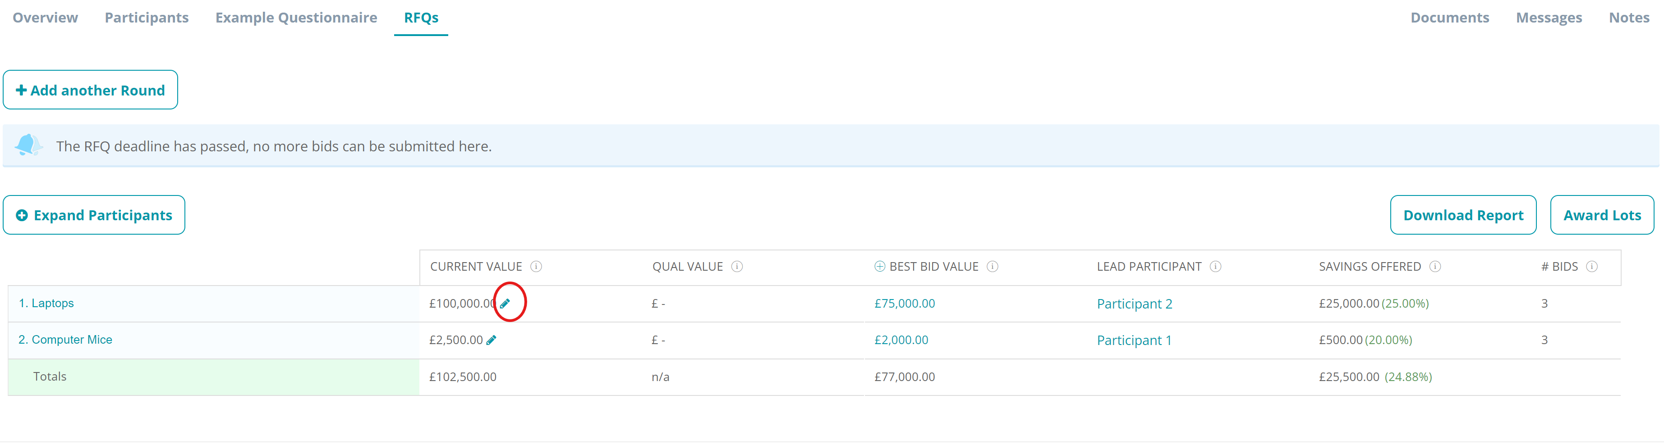Show # Bids info icon
Viewport: 1664px width, 445px height.
[x=1592, y=266]
